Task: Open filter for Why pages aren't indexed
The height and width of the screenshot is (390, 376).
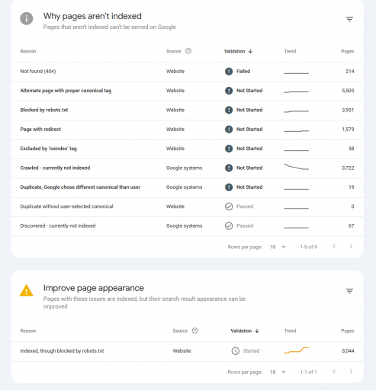Action: 349,19
